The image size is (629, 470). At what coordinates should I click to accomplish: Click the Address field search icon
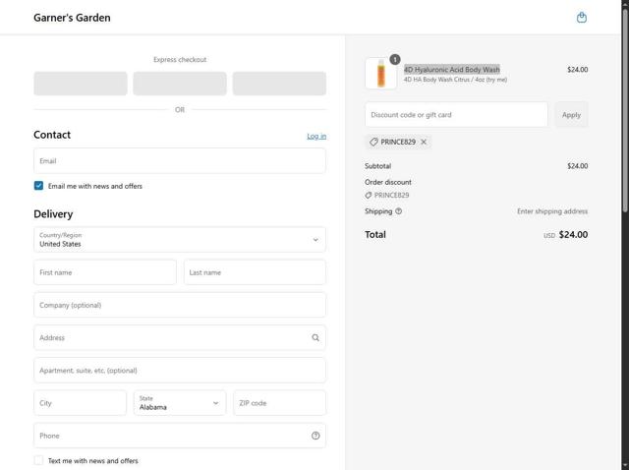click(315, 338)
